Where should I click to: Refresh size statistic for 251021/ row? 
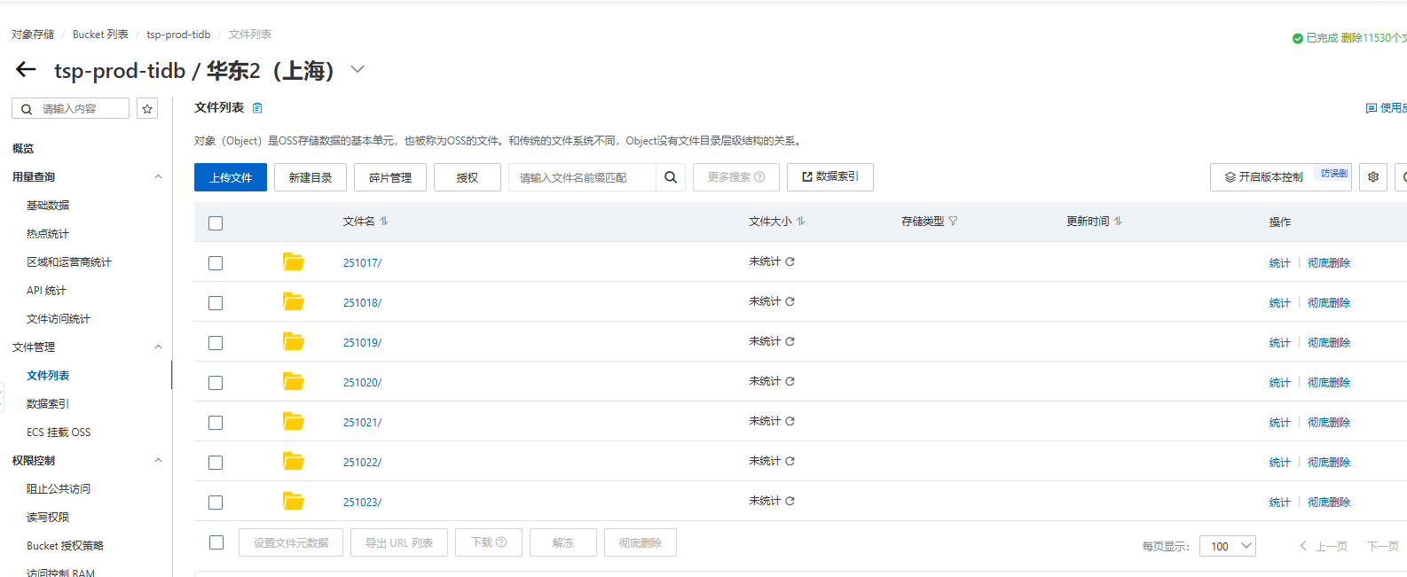coord(790,421)
